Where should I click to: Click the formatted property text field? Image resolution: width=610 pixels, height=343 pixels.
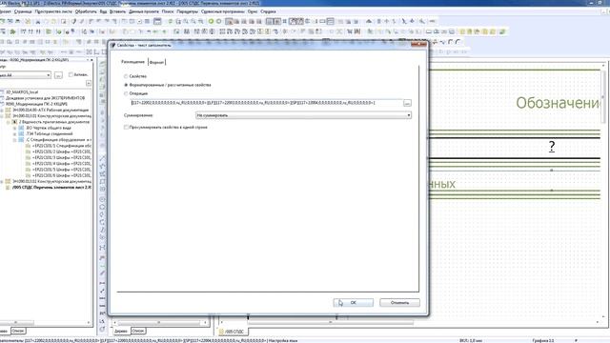(267, 103)
